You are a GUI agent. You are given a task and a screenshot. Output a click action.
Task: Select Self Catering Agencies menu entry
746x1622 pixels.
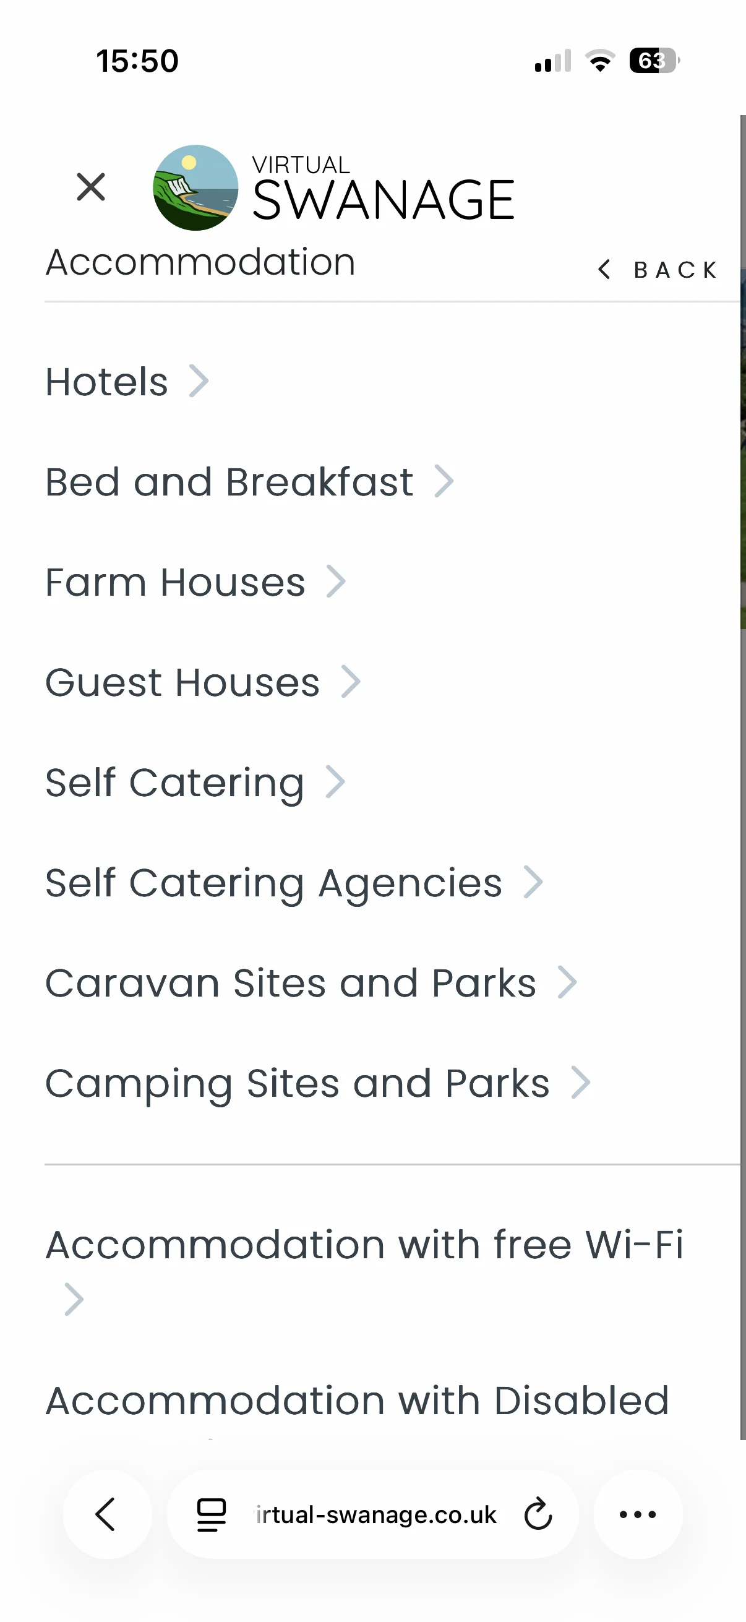(x=274, y=883)
